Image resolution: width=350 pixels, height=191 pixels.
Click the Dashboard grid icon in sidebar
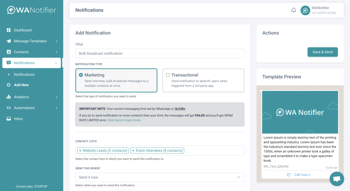tap(9, 30)
